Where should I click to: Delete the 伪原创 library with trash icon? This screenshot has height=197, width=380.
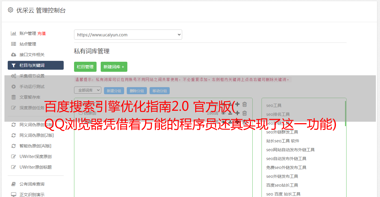coord(245,113)
